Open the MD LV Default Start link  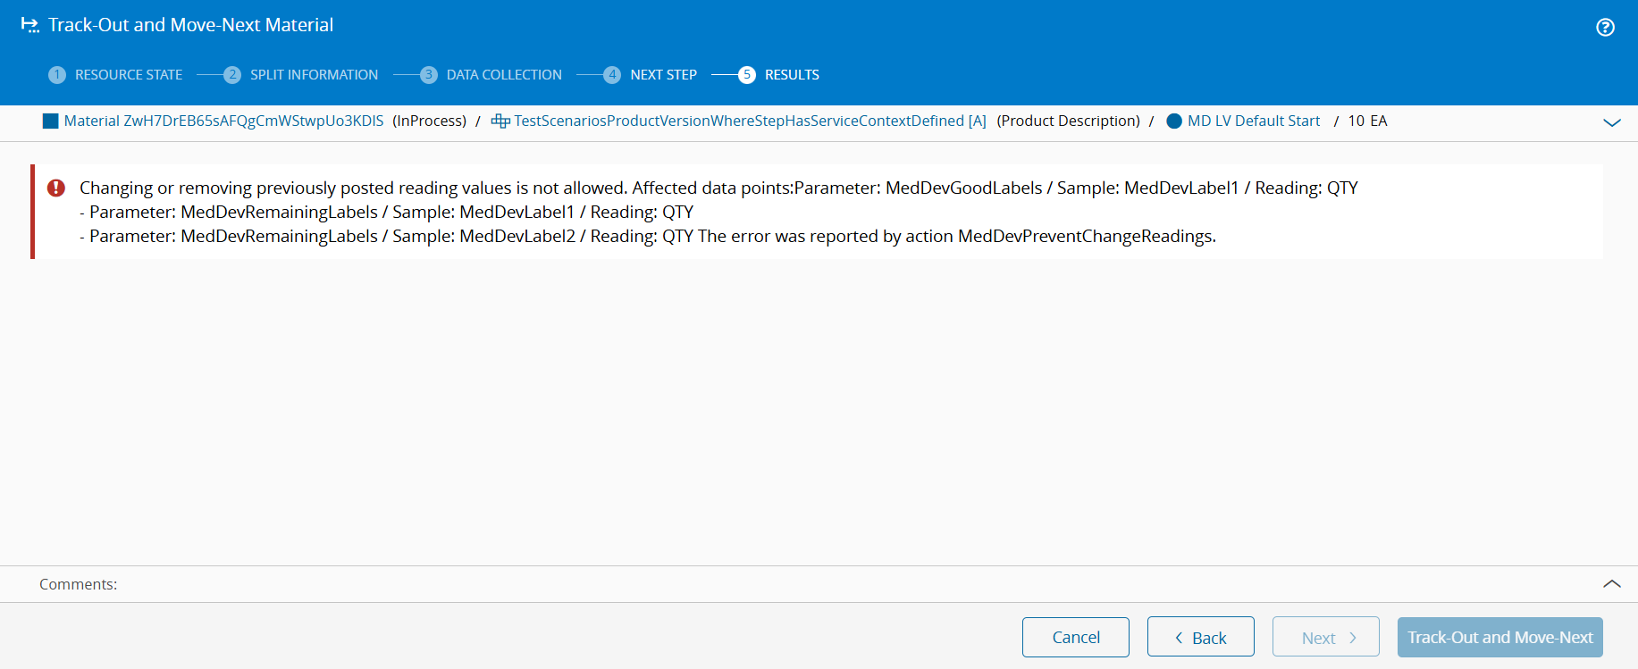pyautogui.click(x=1253, y=121)
